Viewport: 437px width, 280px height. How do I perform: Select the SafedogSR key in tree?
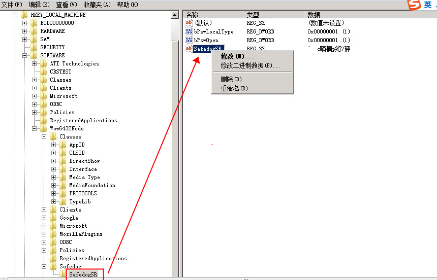(83, 274)
